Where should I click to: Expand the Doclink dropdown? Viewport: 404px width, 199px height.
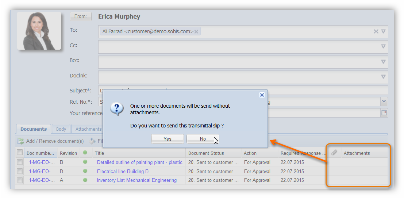click(x=383, y=77)
